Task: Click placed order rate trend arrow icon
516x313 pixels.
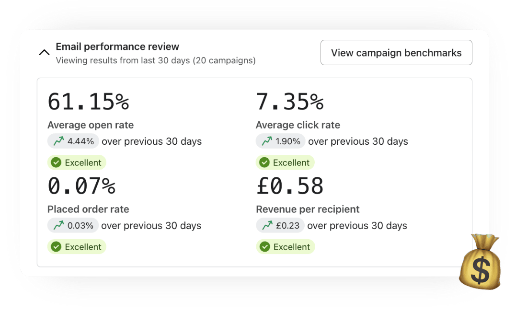Action: point(59,226)
